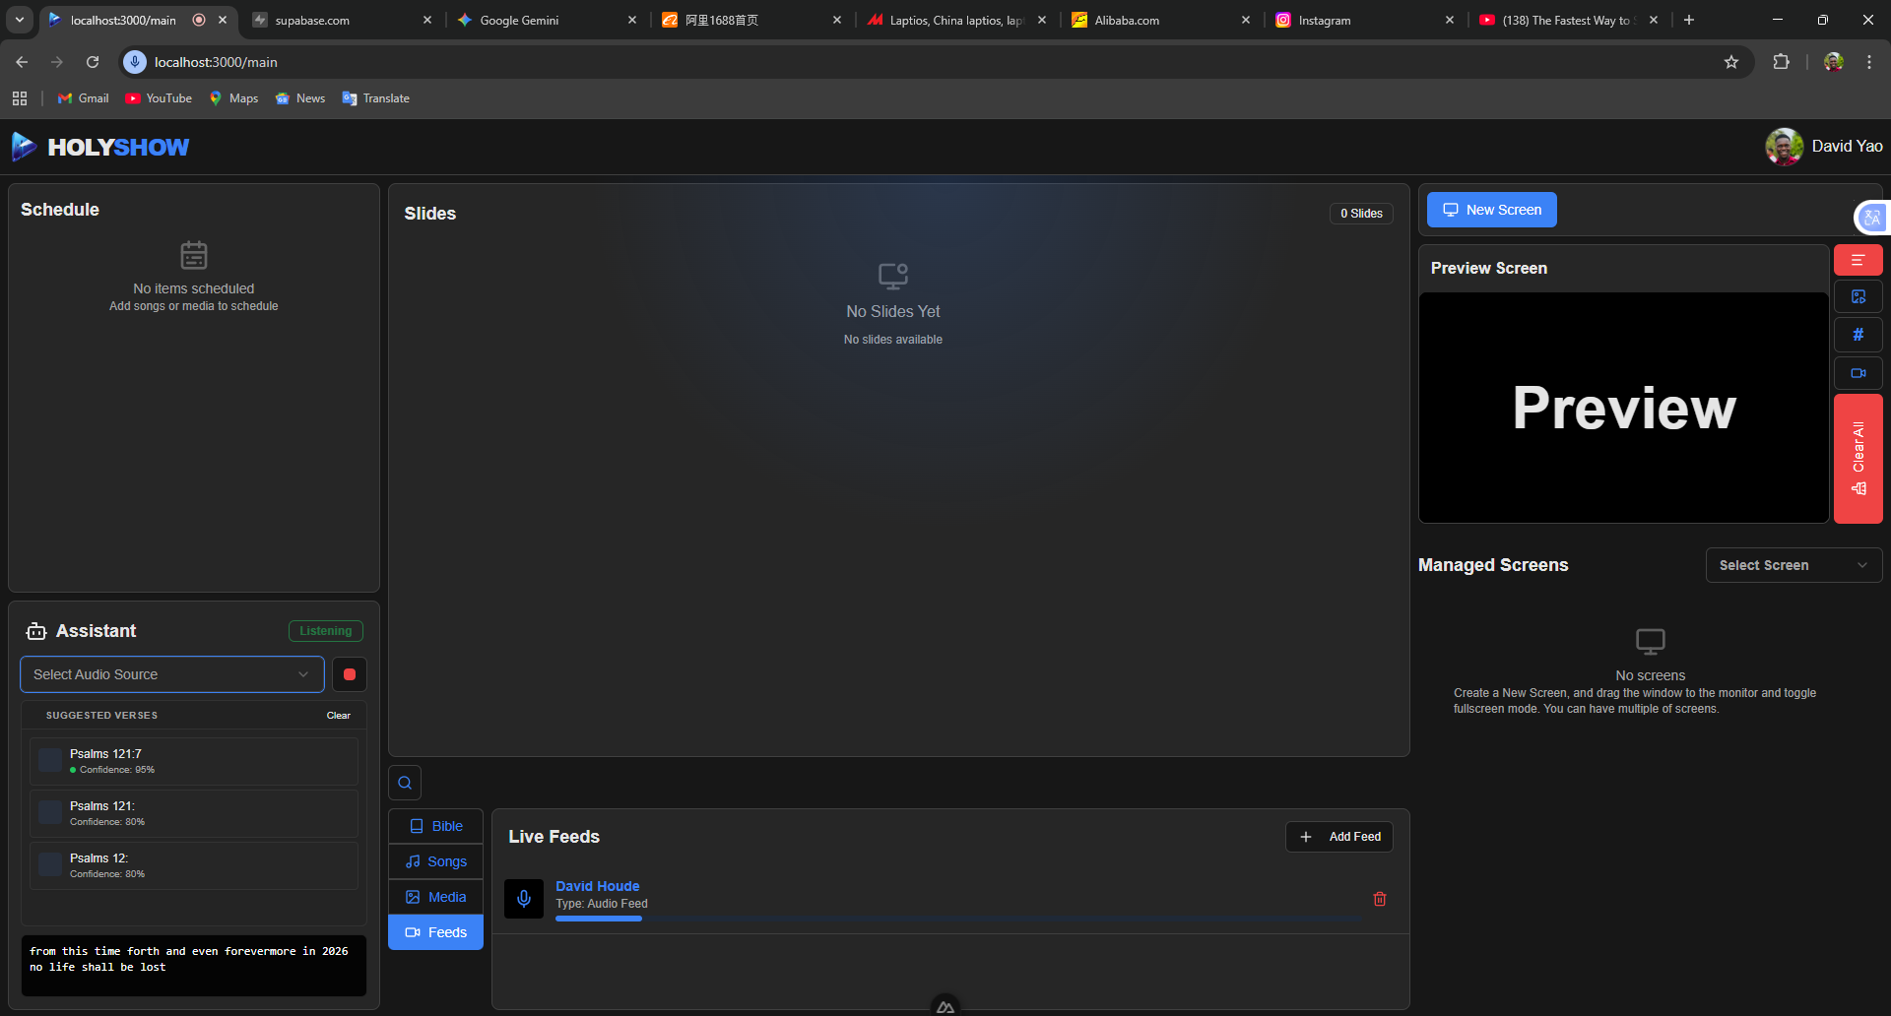This screenshot has width=1891, height=1016.
Task: Click the empty Schedule calendar icon
Action: coord(194,256)
